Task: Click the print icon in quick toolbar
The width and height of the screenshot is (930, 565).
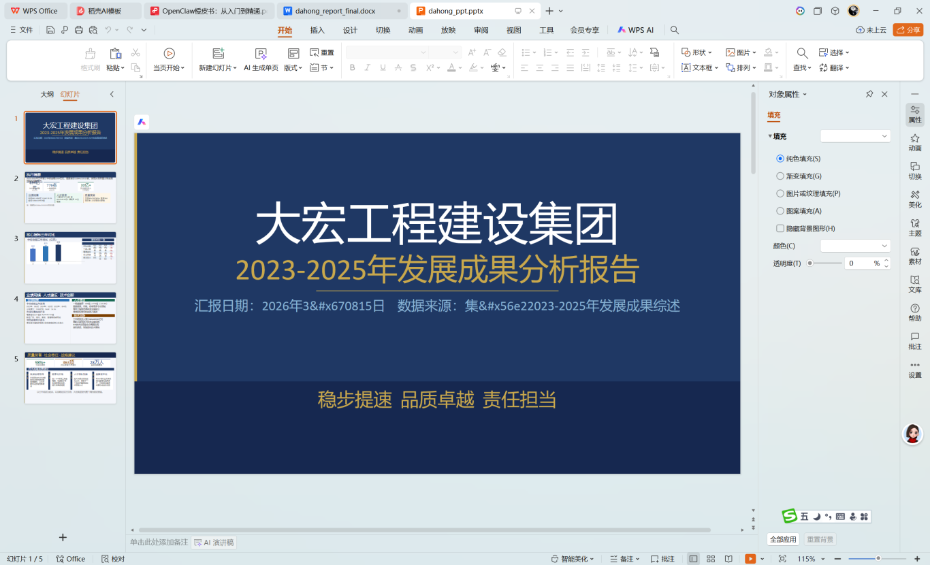Action: (x=79, y=30)
